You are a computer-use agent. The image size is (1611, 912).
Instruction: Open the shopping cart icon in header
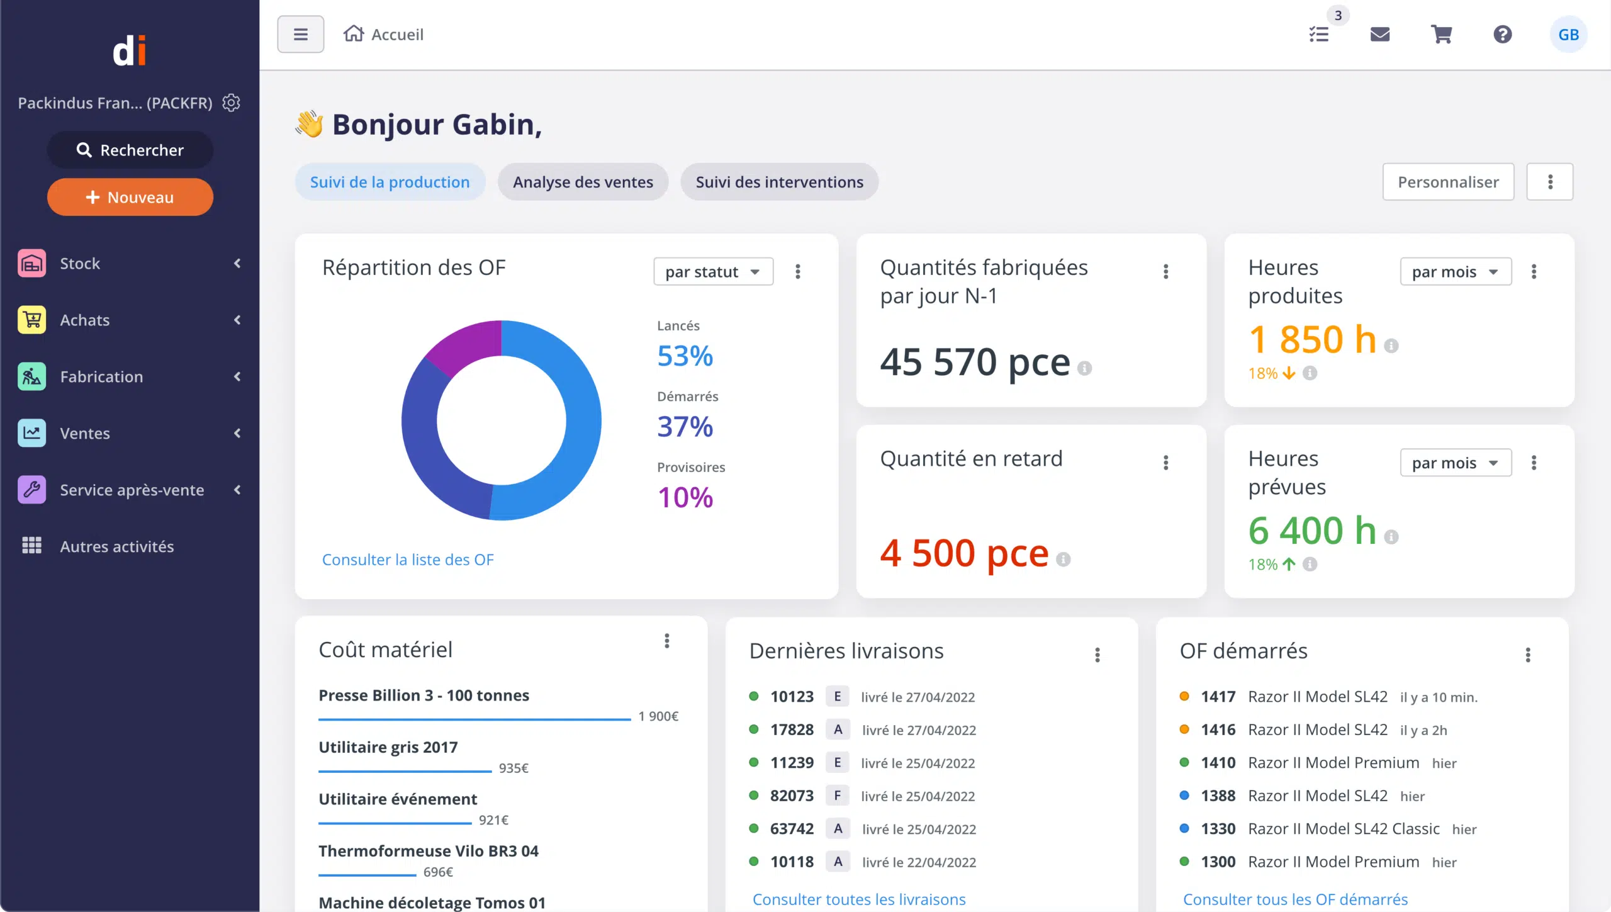pos(1441,35)
